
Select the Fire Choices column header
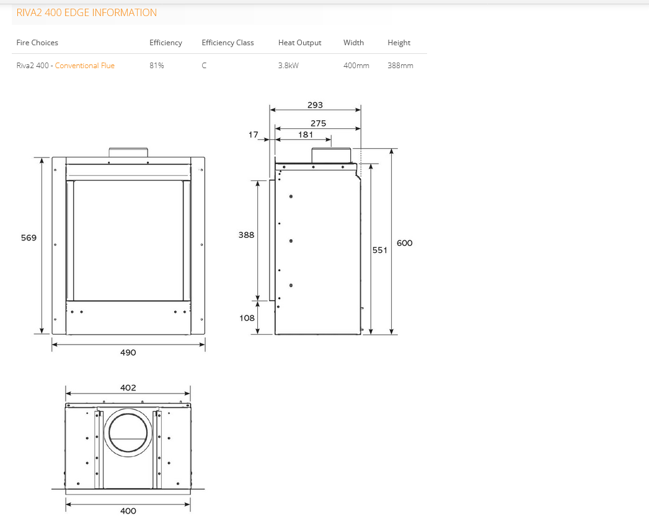pyautogui.click(x=37, y=43)
